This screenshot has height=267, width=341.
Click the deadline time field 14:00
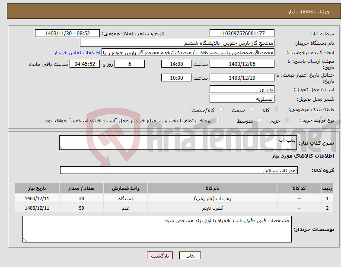(176, 64)
